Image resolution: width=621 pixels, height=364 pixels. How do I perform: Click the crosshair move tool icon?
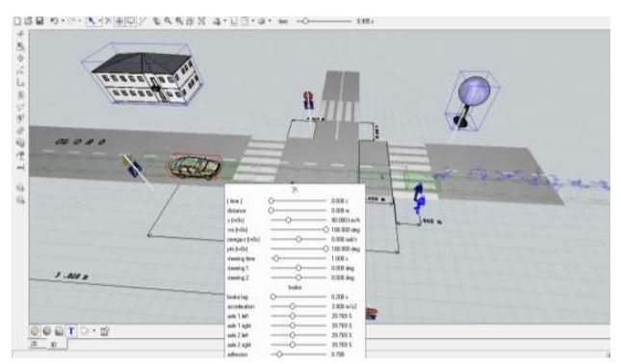(x=119, y=21)
